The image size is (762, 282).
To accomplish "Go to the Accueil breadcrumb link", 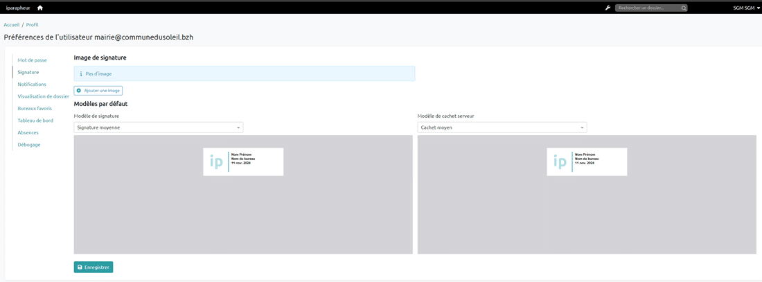I will [12, 25].
